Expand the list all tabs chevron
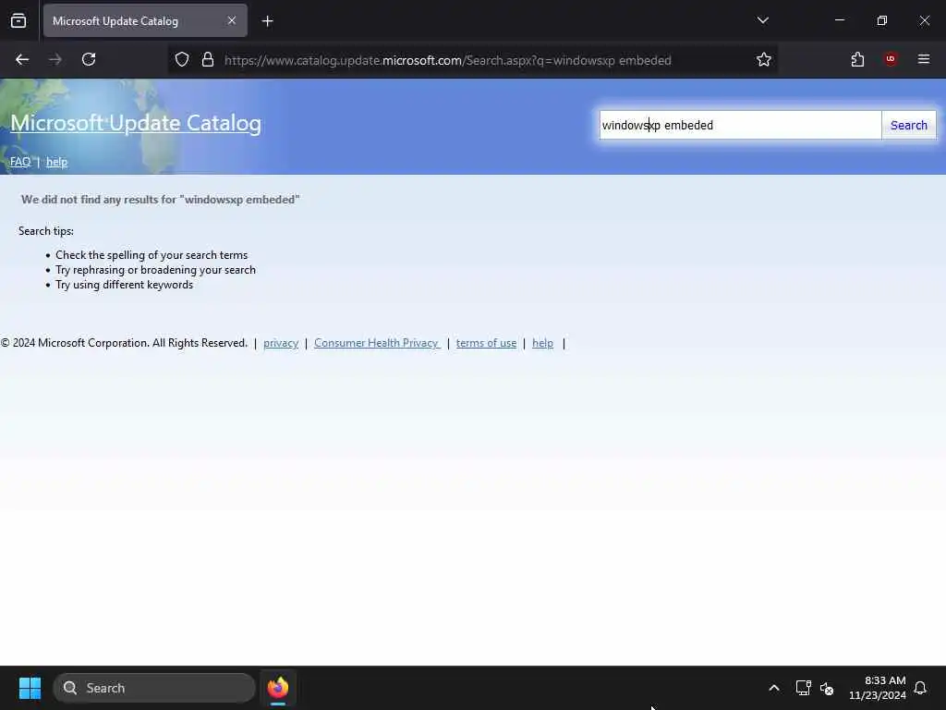This screenshot has height=710, width=946. point(762,20)
